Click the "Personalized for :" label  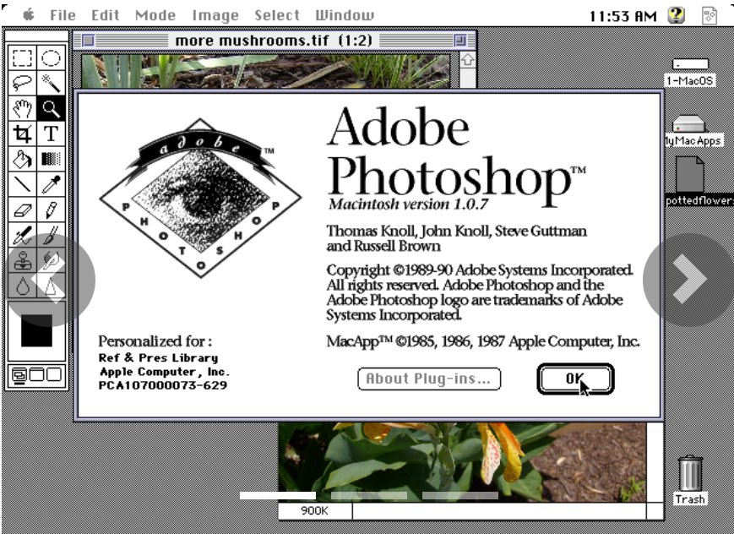155,341
